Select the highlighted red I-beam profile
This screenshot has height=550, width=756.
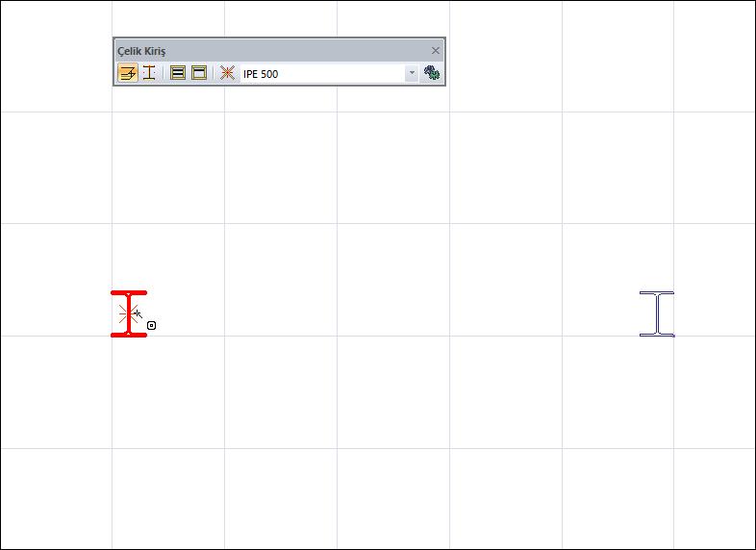click(129, 313)
